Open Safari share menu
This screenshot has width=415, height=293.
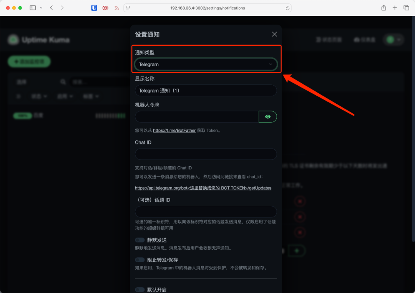pos(383,8)
